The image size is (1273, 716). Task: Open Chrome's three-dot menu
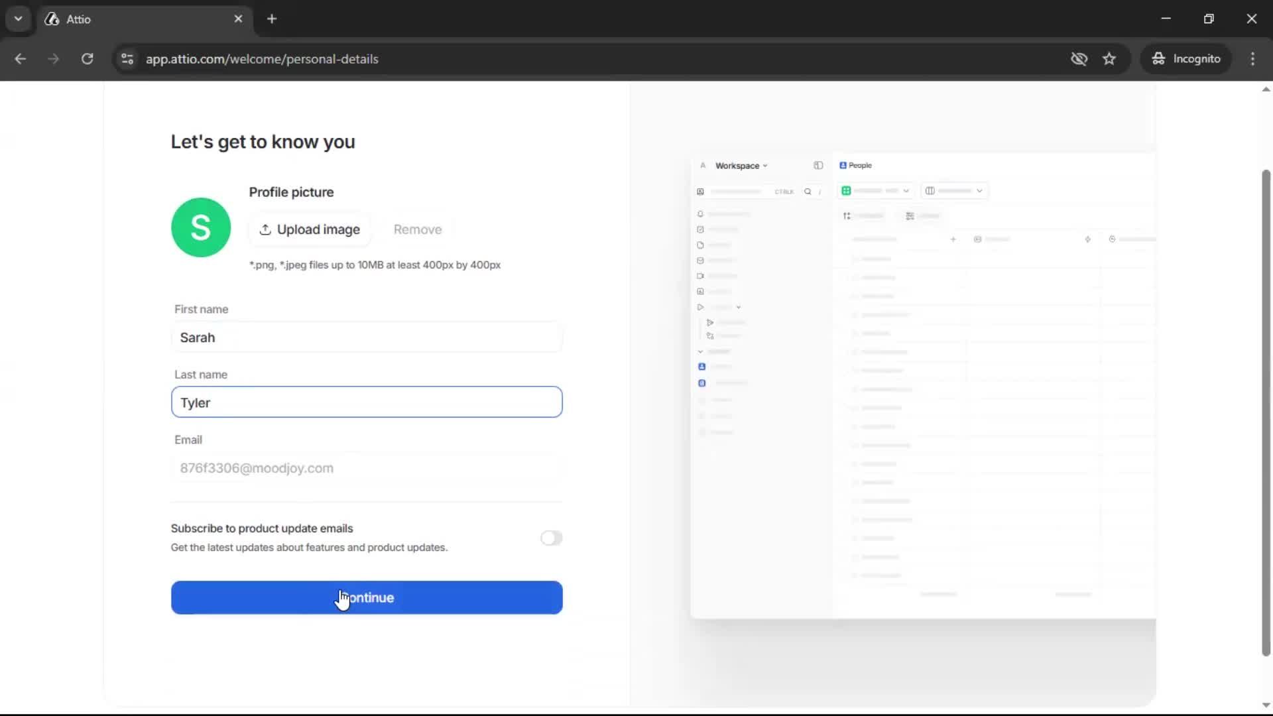(1253, 58)
